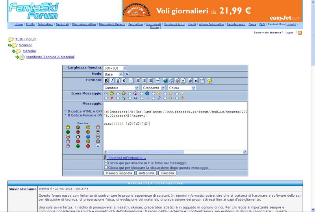Click the RSS feed icon
This screenshot has height=212, width=315.
[300, 33]
